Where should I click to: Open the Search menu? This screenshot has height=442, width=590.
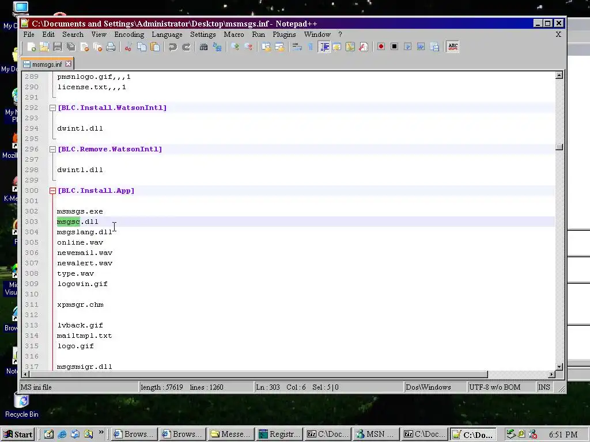73,34
